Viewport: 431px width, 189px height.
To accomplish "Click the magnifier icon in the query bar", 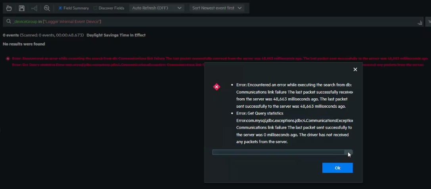I will (8, 21).
